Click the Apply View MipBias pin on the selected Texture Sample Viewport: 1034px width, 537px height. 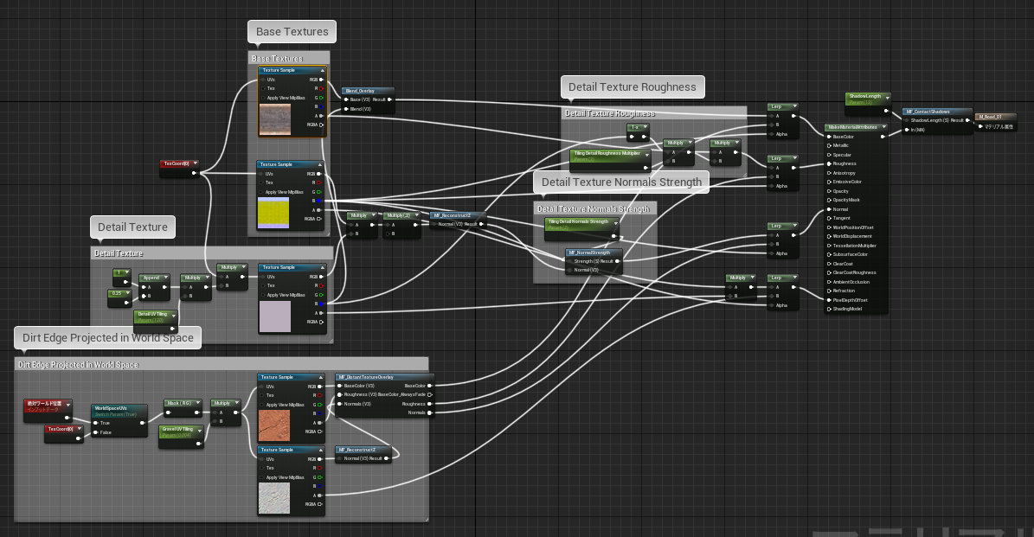pos(263,99)
